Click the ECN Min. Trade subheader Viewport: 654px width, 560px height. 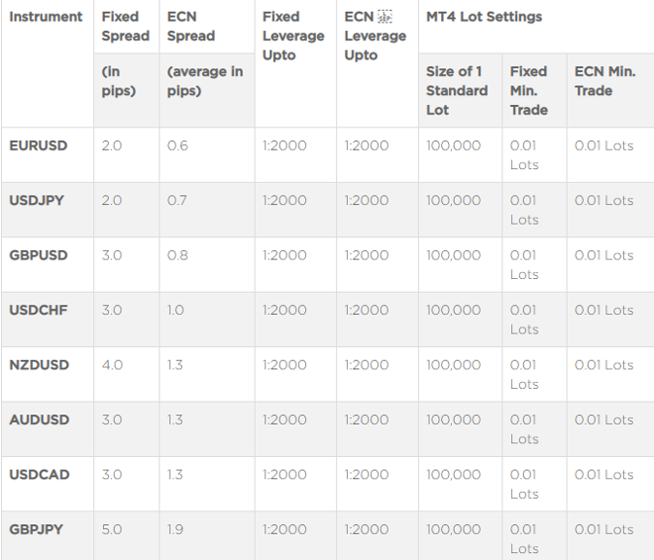point(605,81)
